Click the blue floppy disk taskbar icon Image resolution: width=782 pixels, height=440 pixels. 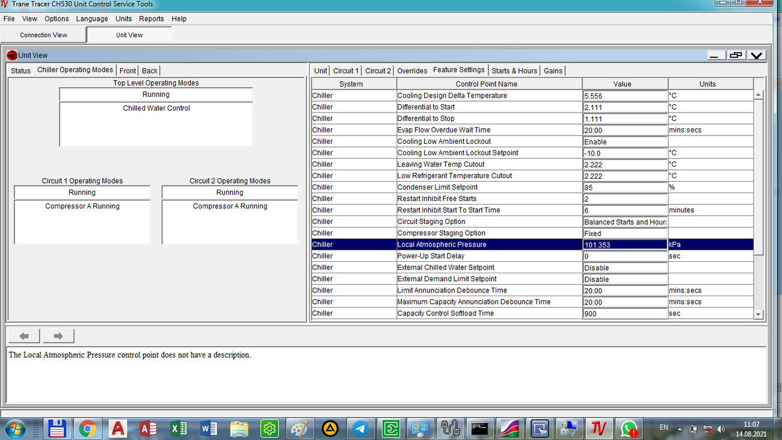pos(57,429)
